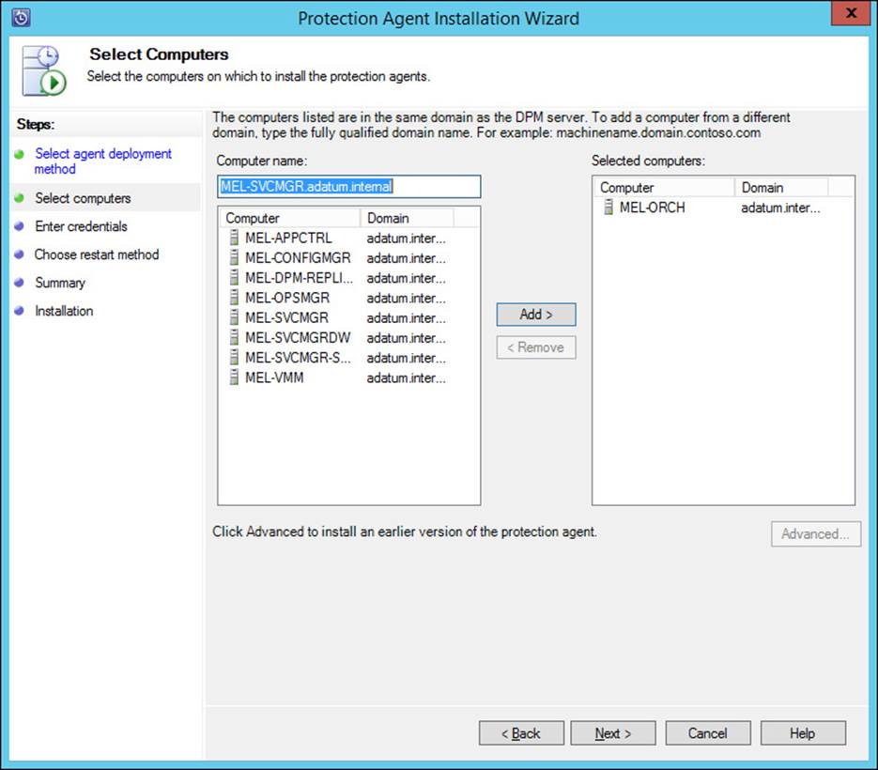Screen dimensions: 878x770
Task: Click server icon next to MEL-CONFIGMGR
Action: point(234,258)
